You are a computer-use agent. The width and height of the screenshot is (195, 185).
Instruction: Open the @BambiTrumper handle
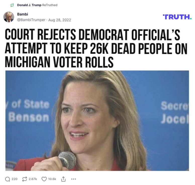click(x=31, y=20)
